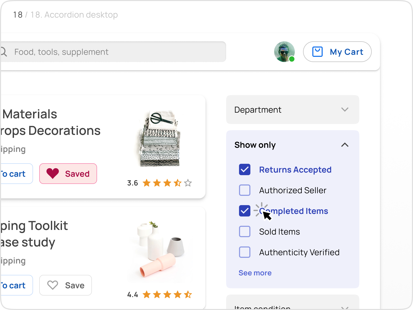The image size is (413, 310).
Task: Enable Authenticity Verified filtering
Action: [244, 252]
